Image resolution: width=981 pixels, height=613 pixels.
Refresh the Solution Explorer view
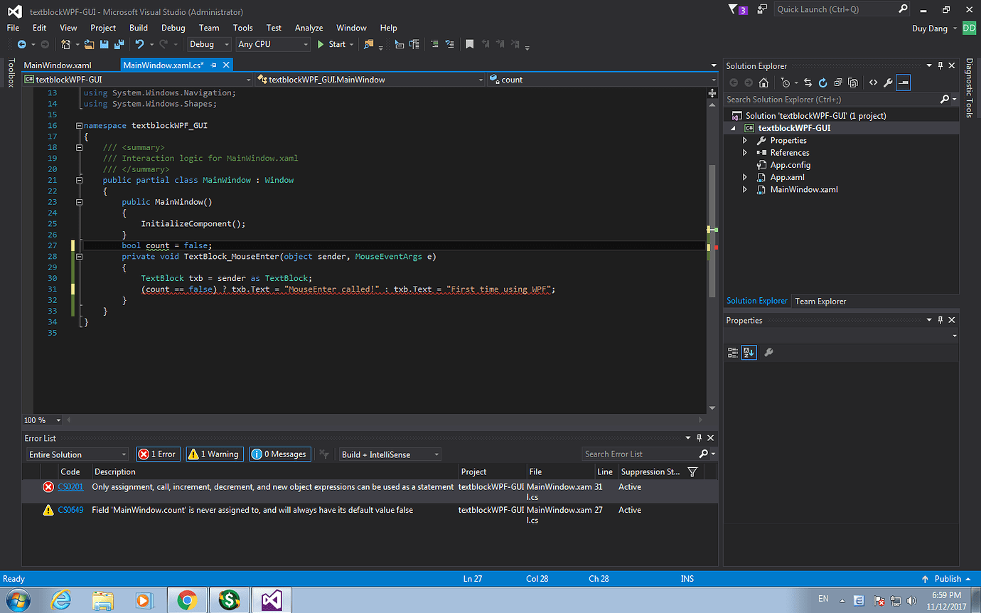coord(822,82)
